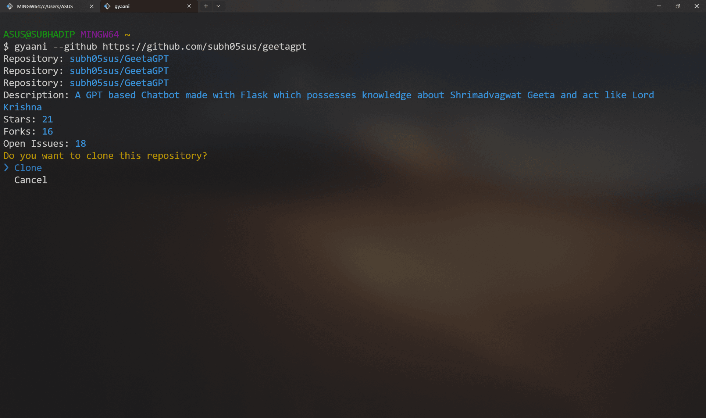Open a new terminal tab
Image resolution: width=706 pixels, height=418 pixels.
(x=206, y=6)
